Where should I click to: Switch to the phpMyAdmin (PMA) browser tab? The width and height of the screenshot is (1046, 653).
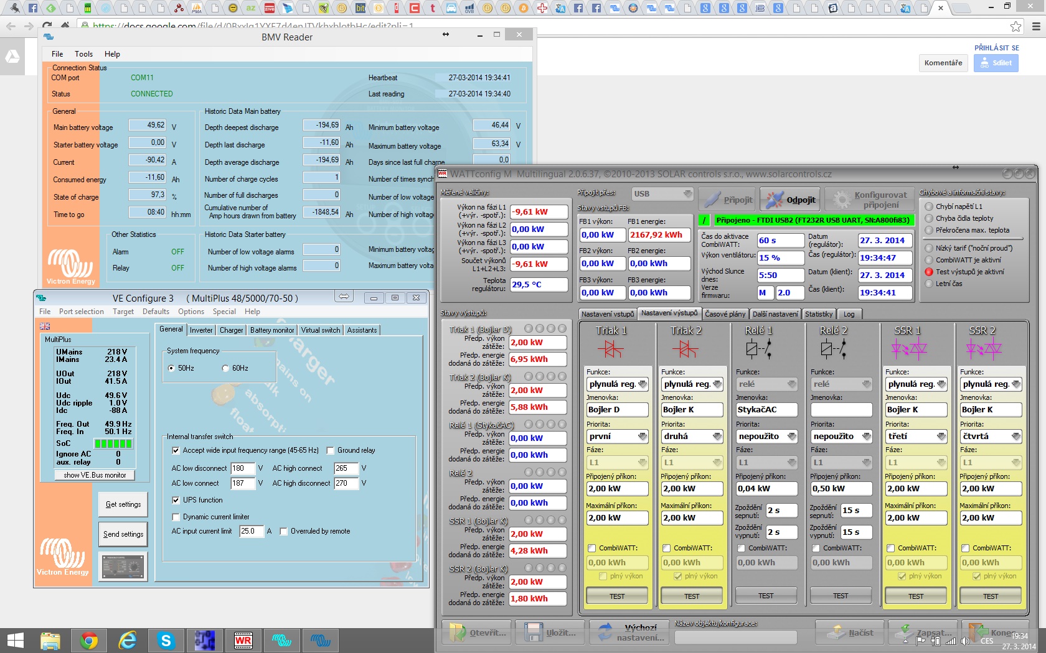click(x=197, y=8)
